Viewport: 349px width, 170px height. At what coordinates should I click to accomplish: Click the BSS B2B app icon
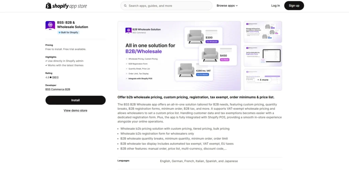pyautogui.click(x=50, y=26)
